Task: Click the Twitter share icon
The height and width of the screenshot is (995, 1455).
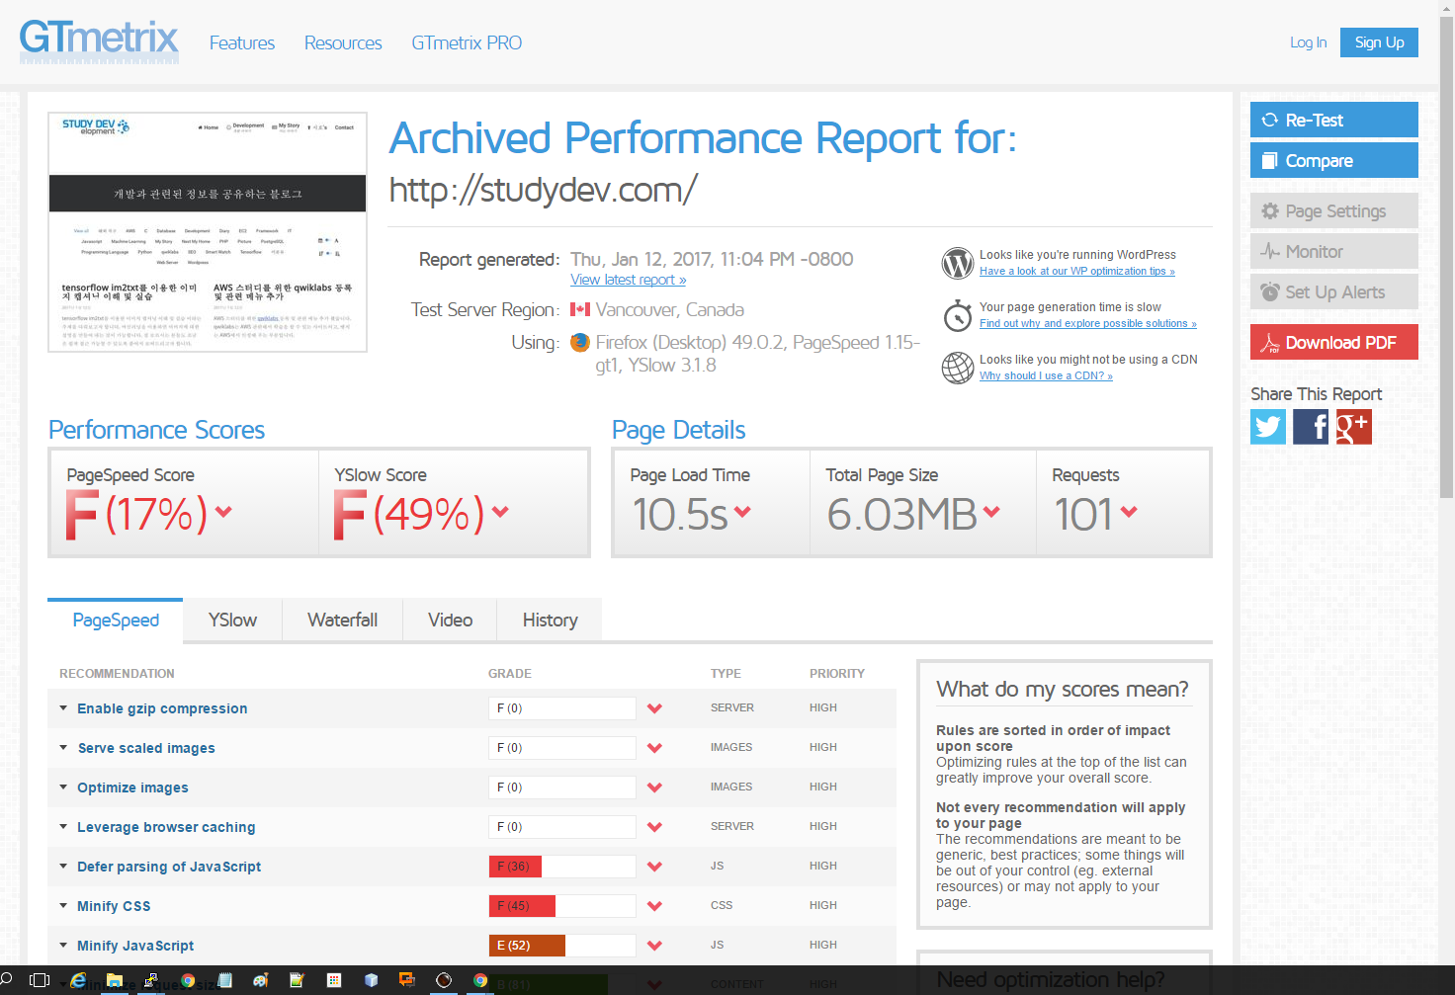Action: (1268, 427)
